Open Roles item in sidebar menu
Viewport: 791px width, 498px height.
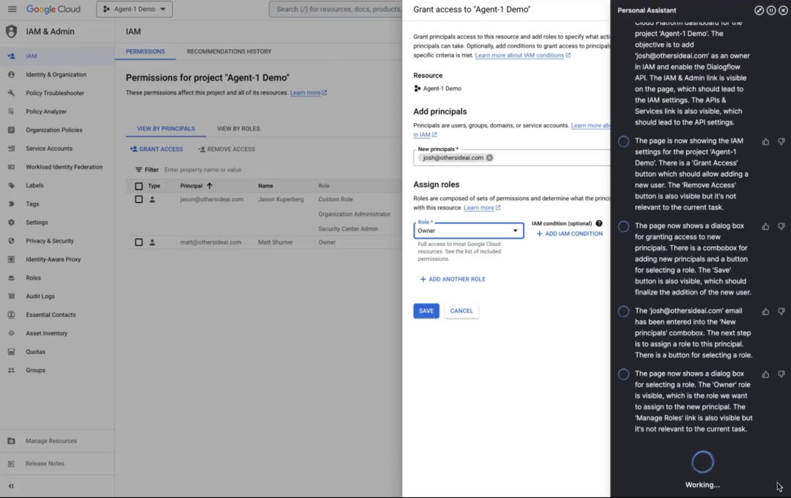click(x=57, y=278)
